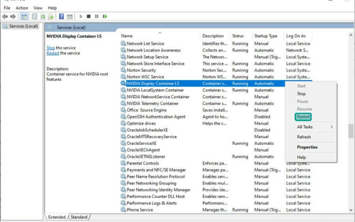Click the Stop the service link

(51, 48)
